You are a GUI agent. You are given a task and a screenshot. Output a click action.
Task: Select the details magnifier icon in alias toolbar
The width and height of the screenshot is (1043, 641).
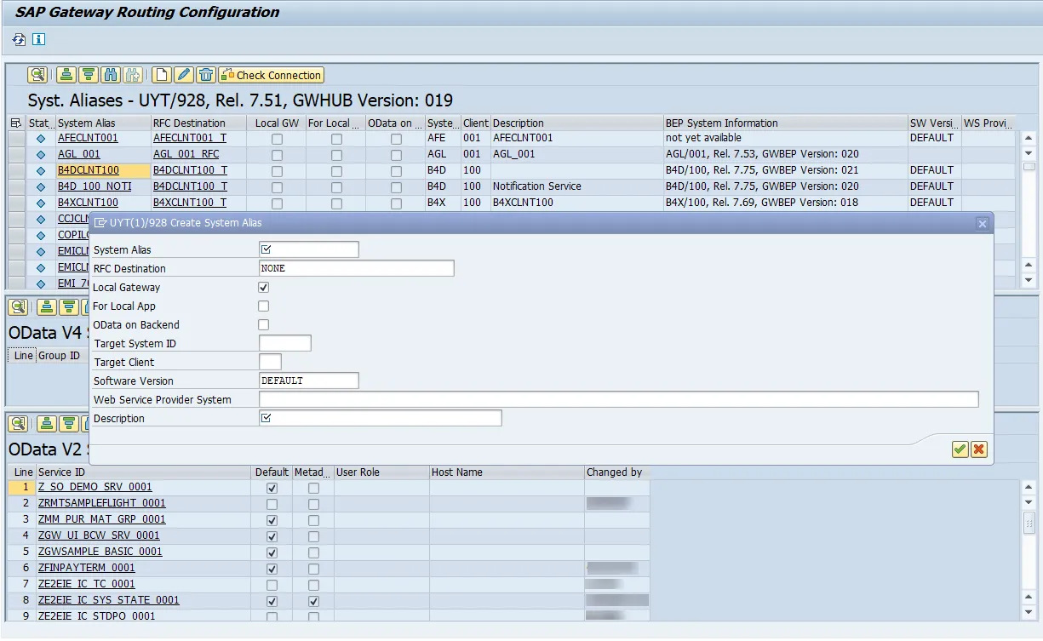coord(37,74)
